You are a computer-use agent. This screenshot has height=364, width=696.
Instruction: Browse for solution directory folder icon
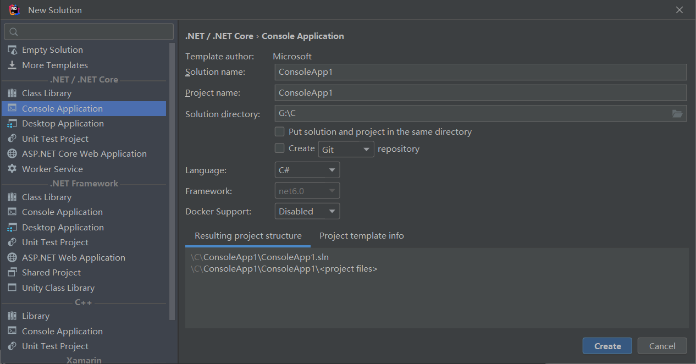tap(677, 114)
